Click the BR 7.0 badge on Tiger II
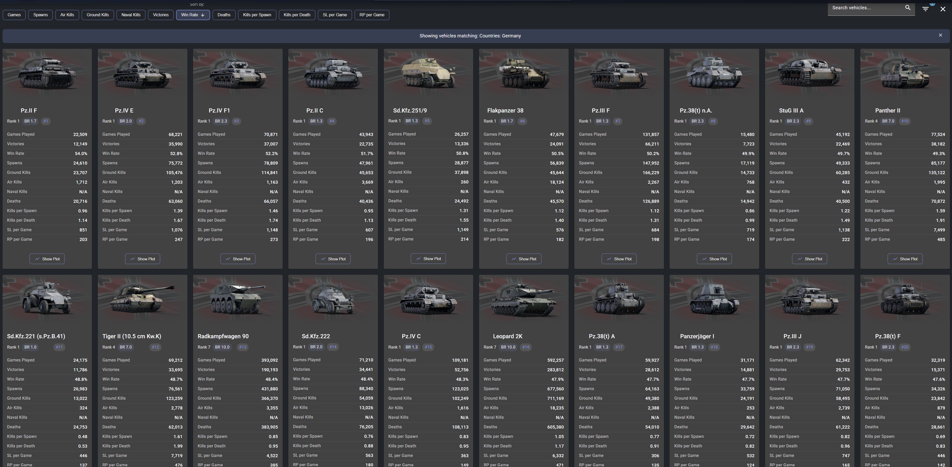 [126, 347]
